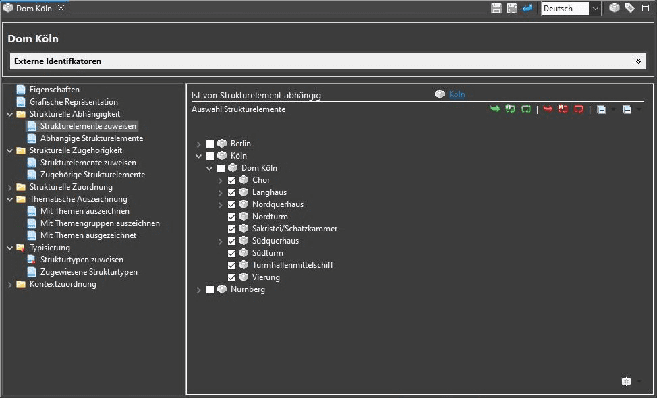Click the red loop icon with number 1
Viewport: 657px width, 398px height.
coord(563,109)
